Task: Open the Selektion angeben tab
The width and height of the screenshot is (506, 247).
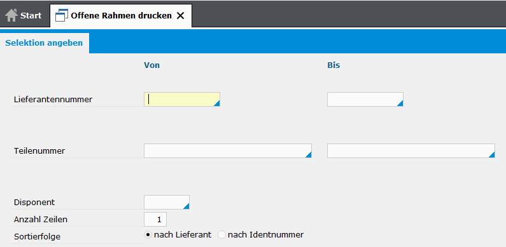Action: (x=44, y=43)
